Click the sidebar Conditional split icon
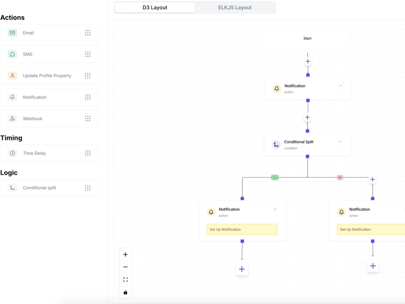 pyautogui.click(x=13, y=188)
